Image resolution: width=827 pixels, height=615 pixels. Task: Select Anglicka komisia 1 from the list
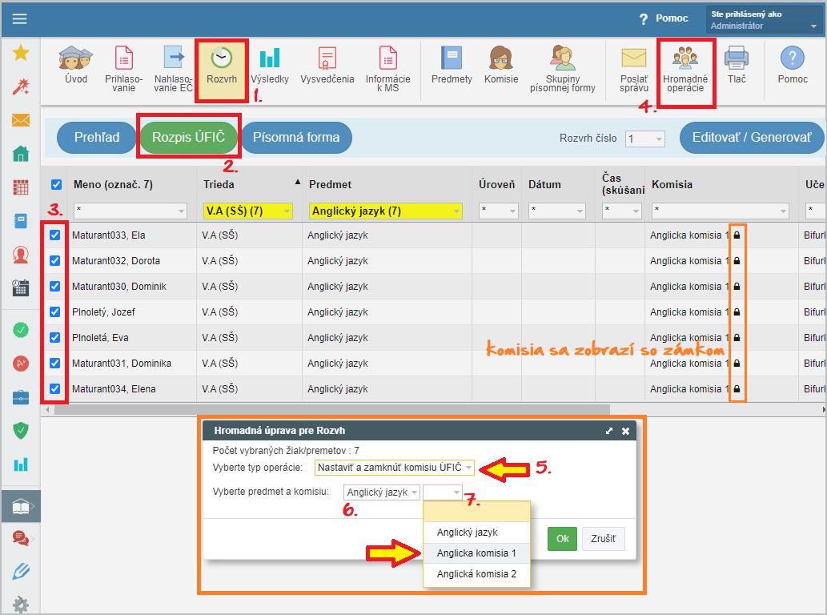[476, 553]
